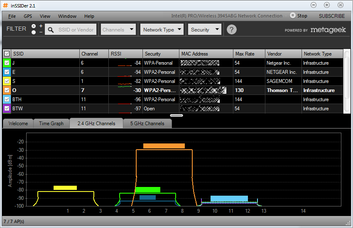The height and width of the screenshot is (228, 353).
Task: Select the upper filter radio button
Action: click(34, 26)
